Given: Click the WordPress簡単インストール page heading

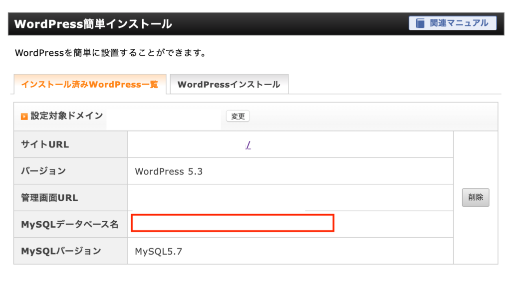Looking at the screenshot, I should [93, 24].
